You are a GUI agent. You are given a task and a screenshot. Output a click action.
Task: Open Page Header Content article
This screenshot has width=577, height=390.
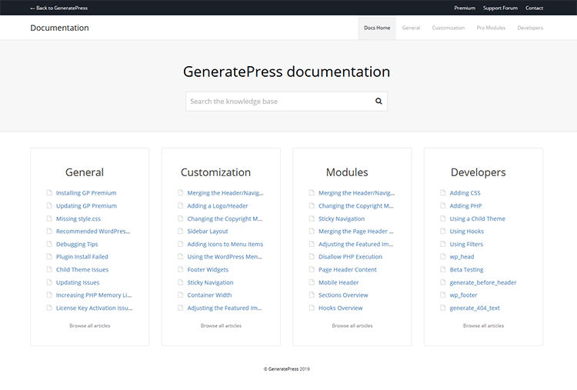point(348,270)
